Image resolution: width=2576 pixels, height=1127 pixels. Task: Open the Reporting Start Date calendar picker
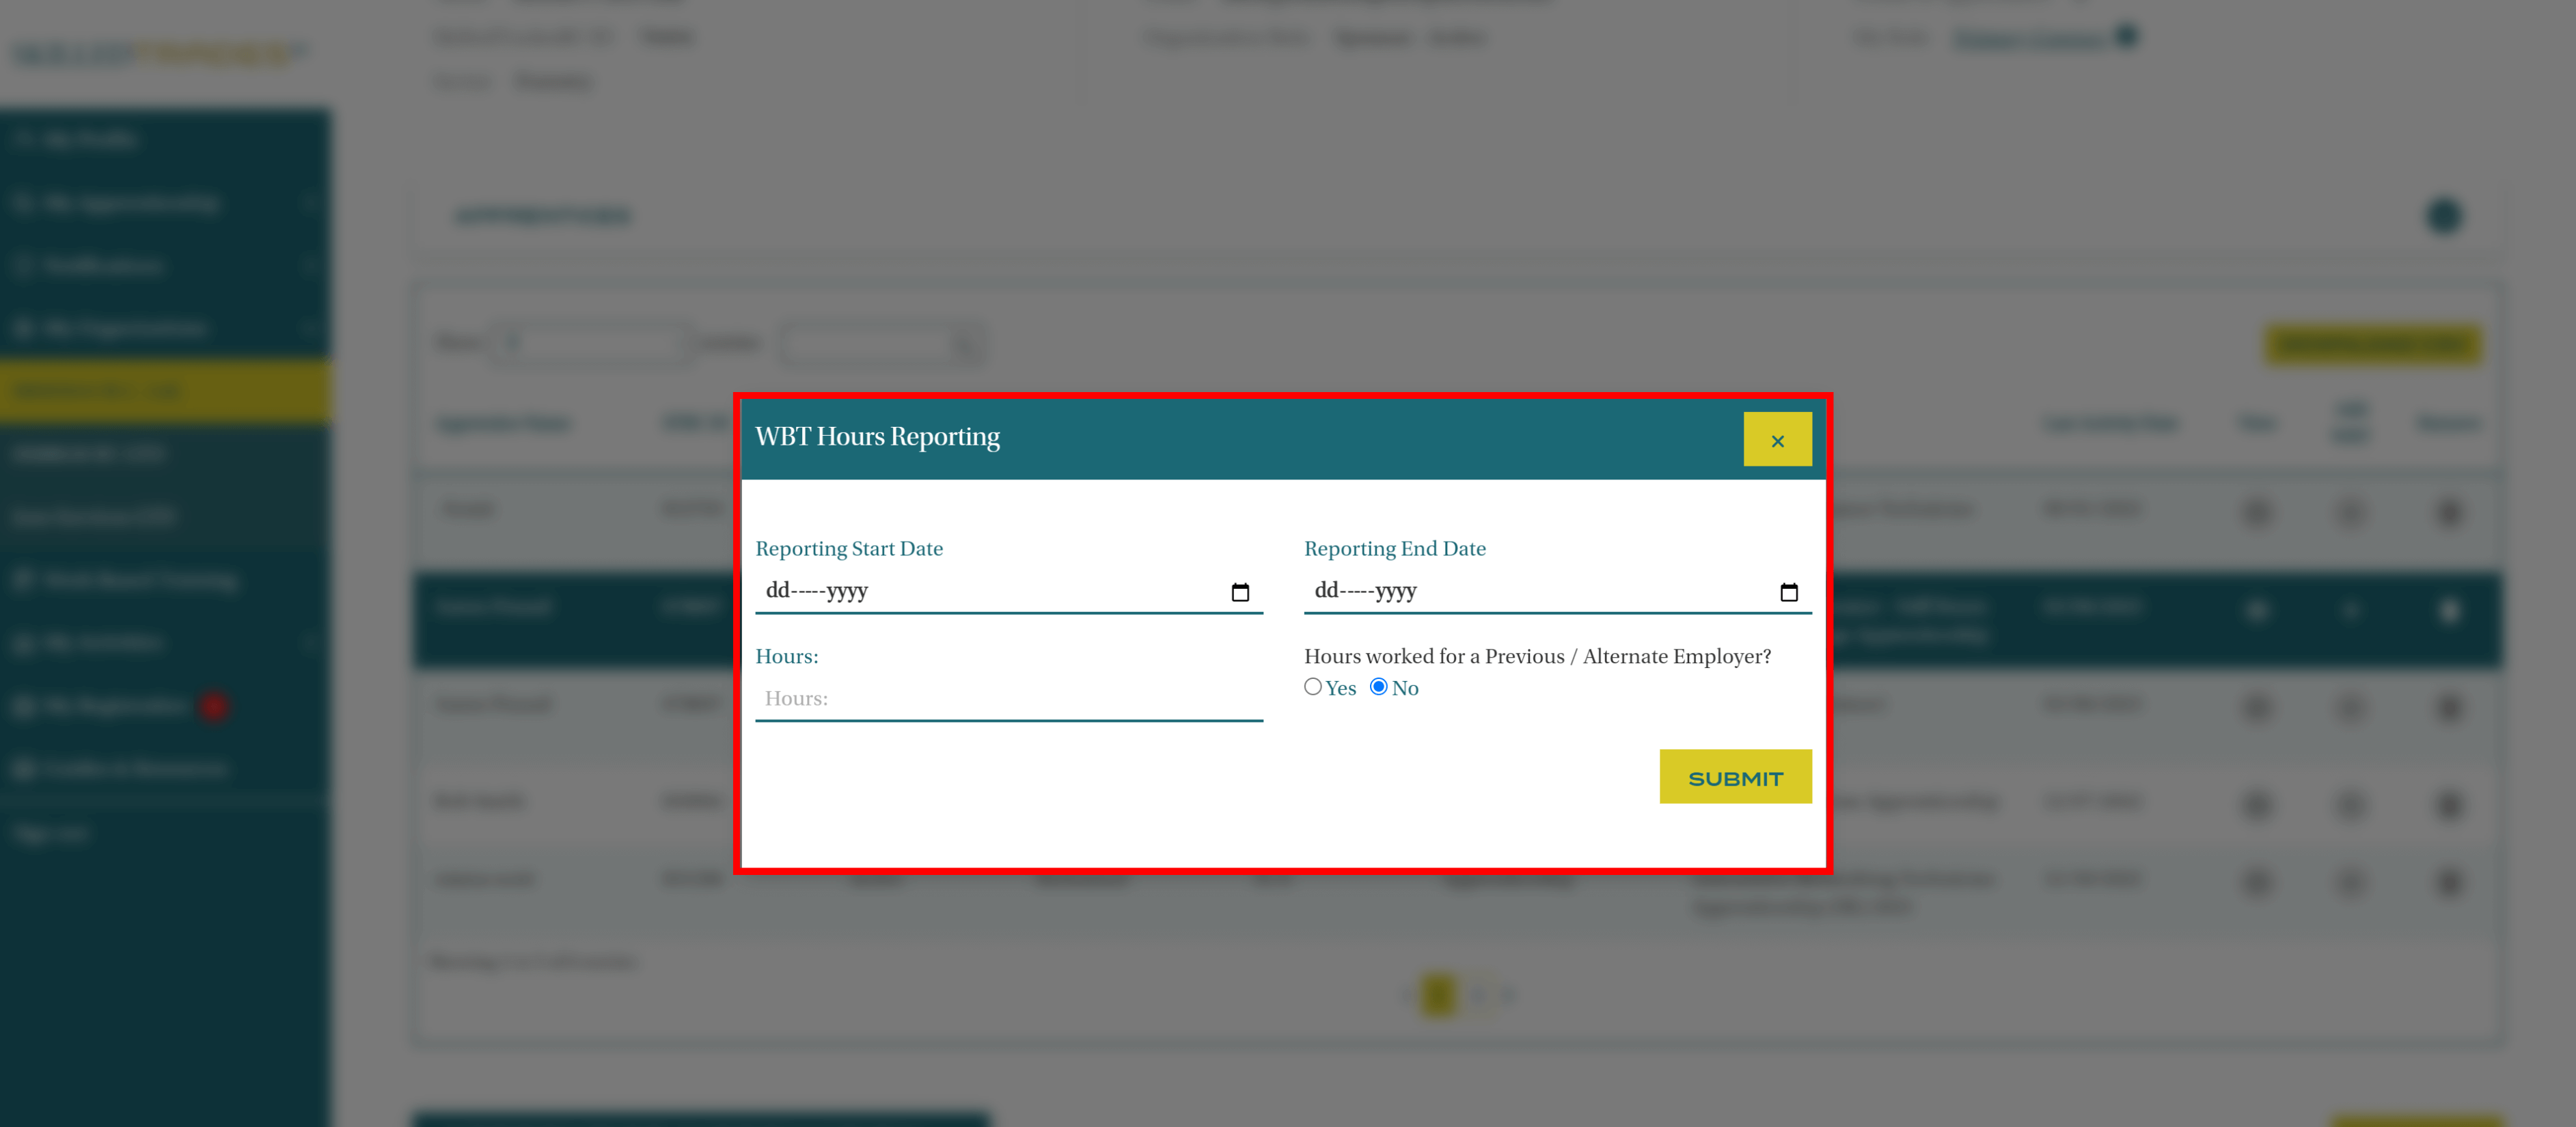(1240, 592)
